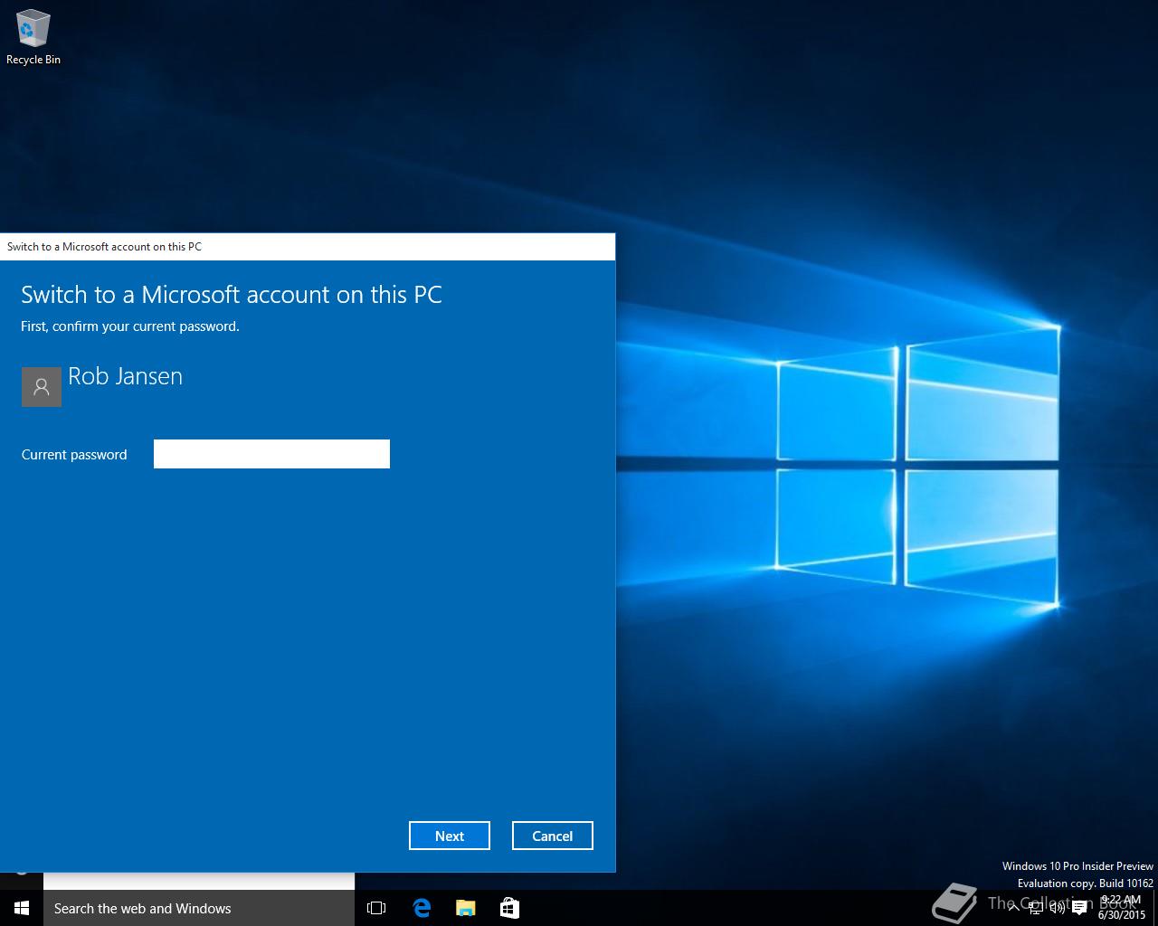
Task: Open the Recycle Bin desktop icon
Action: [33, 37]
